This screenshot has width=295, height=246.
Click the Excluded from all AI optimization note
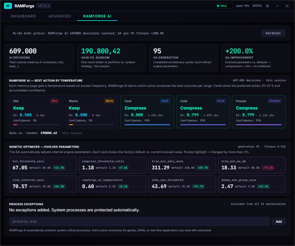click(258, 204)
